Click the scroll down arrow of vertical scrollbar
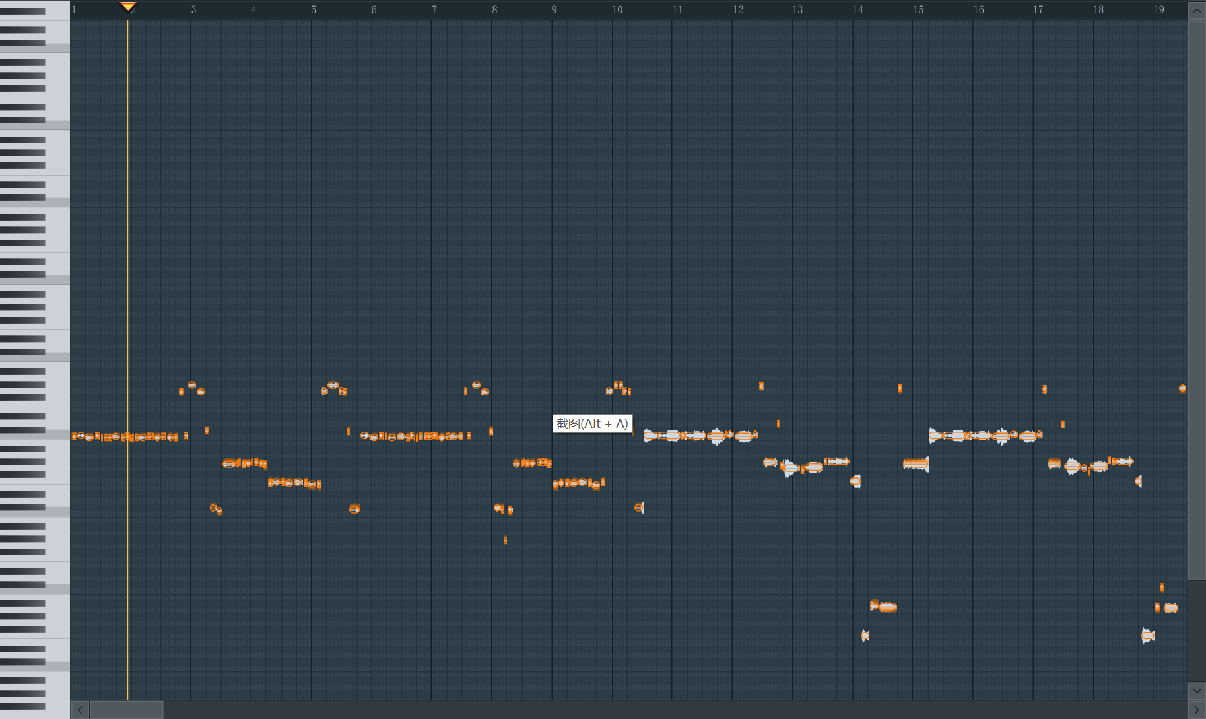 [1197, 691]
